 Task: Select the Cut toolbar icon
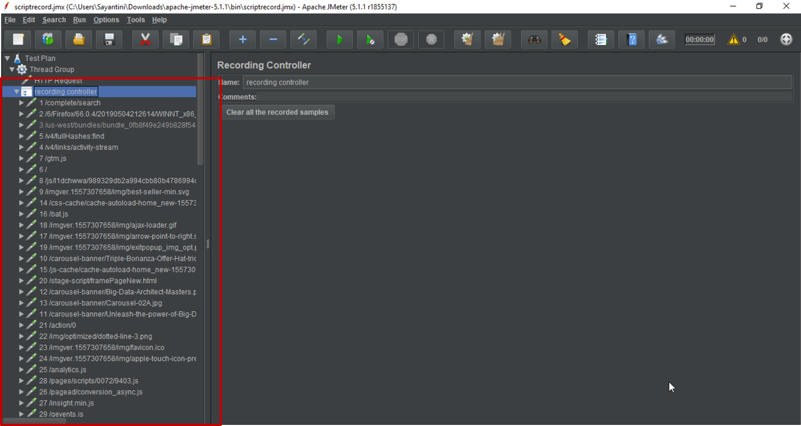pos(145,39)
